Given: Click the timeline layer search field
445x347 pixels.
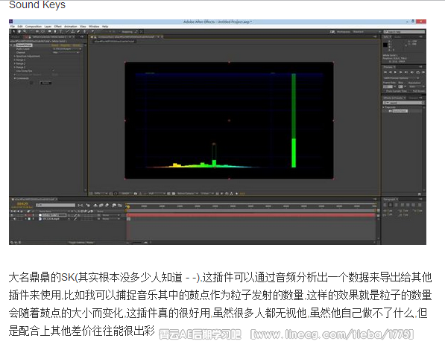Looking at the screenshot, I should click(x=56, y=205).
